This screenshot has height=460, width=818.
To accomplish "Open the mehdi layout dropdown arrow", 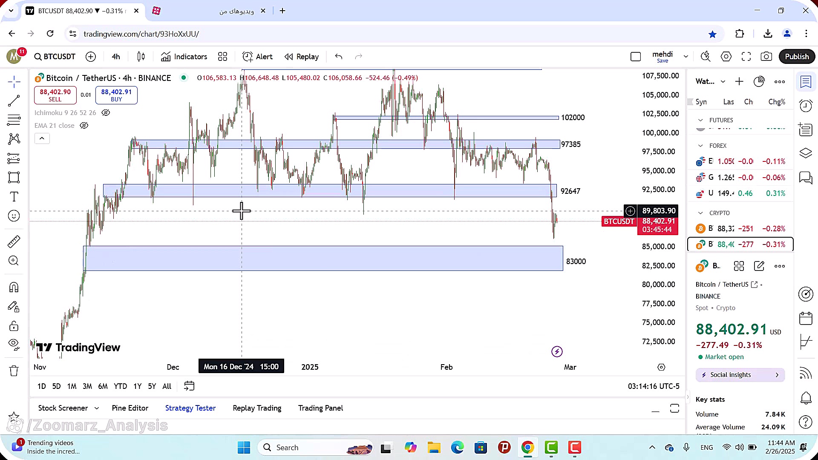I will pyautogui.click(x=686, y=57).
